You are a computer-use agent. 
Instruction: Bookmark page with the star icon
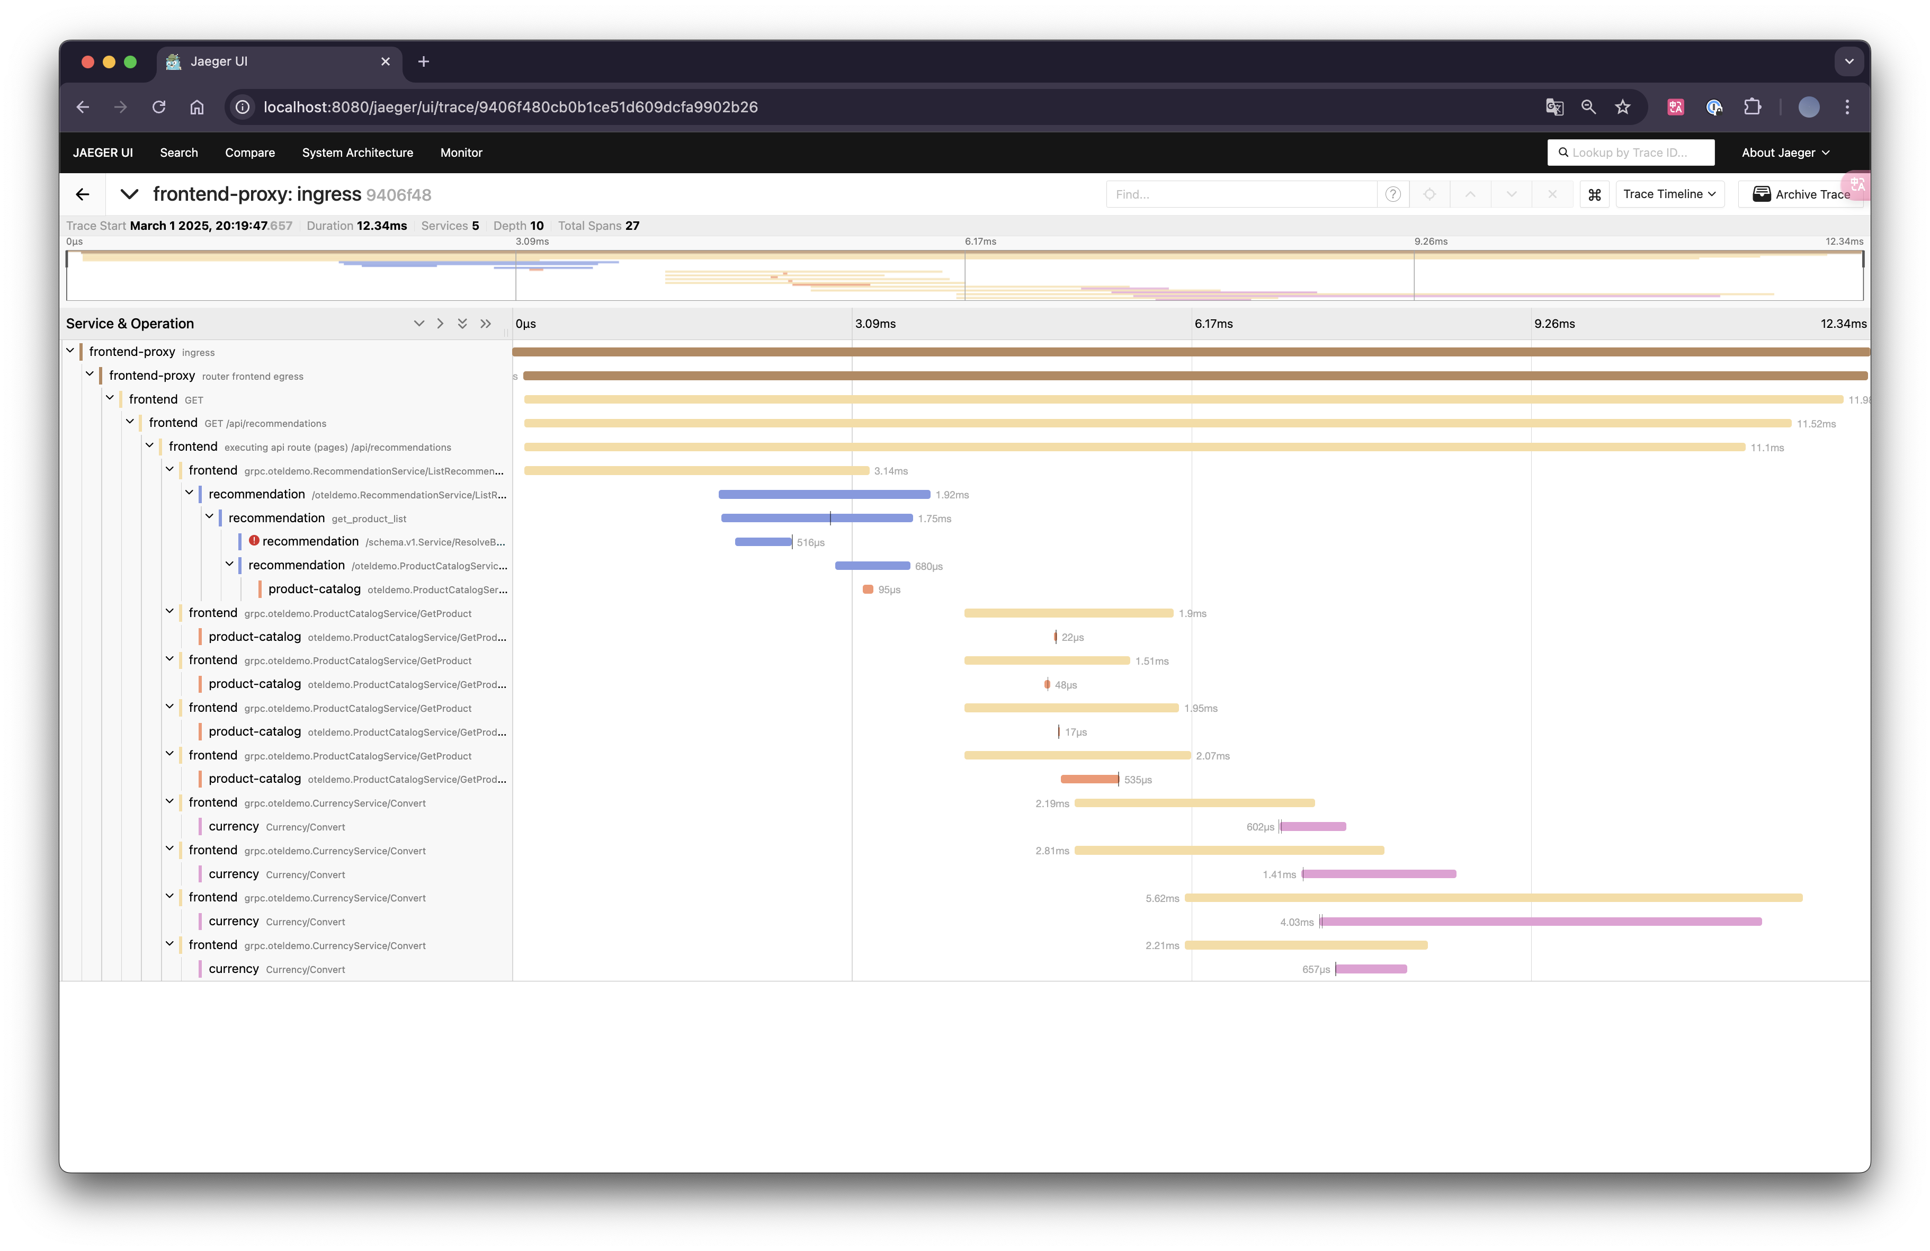pyautogui.click(x=1623, y=107)
